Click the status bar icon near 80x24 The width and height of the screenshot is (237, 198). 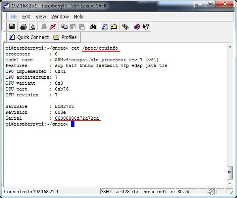pos(211,192)
